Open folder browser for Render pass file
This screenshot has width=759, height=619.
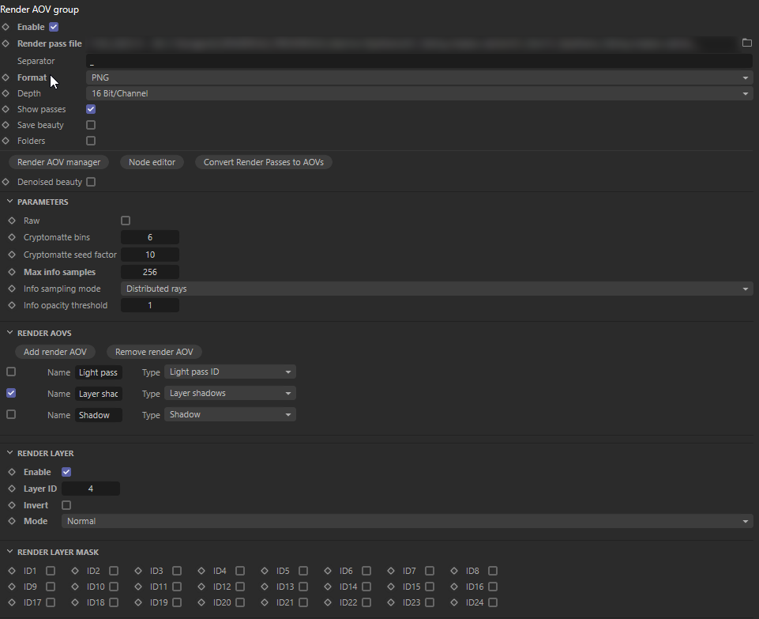tap(747, 43)
